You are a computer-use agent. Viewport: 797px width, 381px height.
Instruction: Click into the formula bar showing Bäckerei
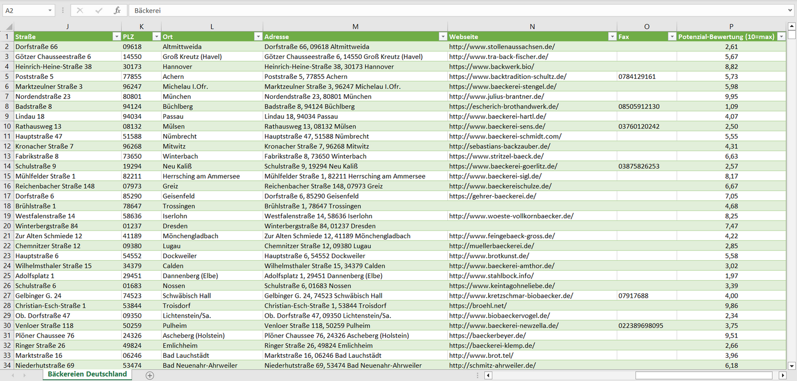(441, 10)
